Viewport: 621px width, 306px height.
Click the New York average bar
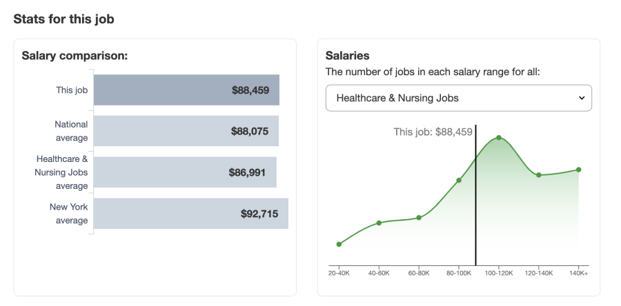[190, 214]
